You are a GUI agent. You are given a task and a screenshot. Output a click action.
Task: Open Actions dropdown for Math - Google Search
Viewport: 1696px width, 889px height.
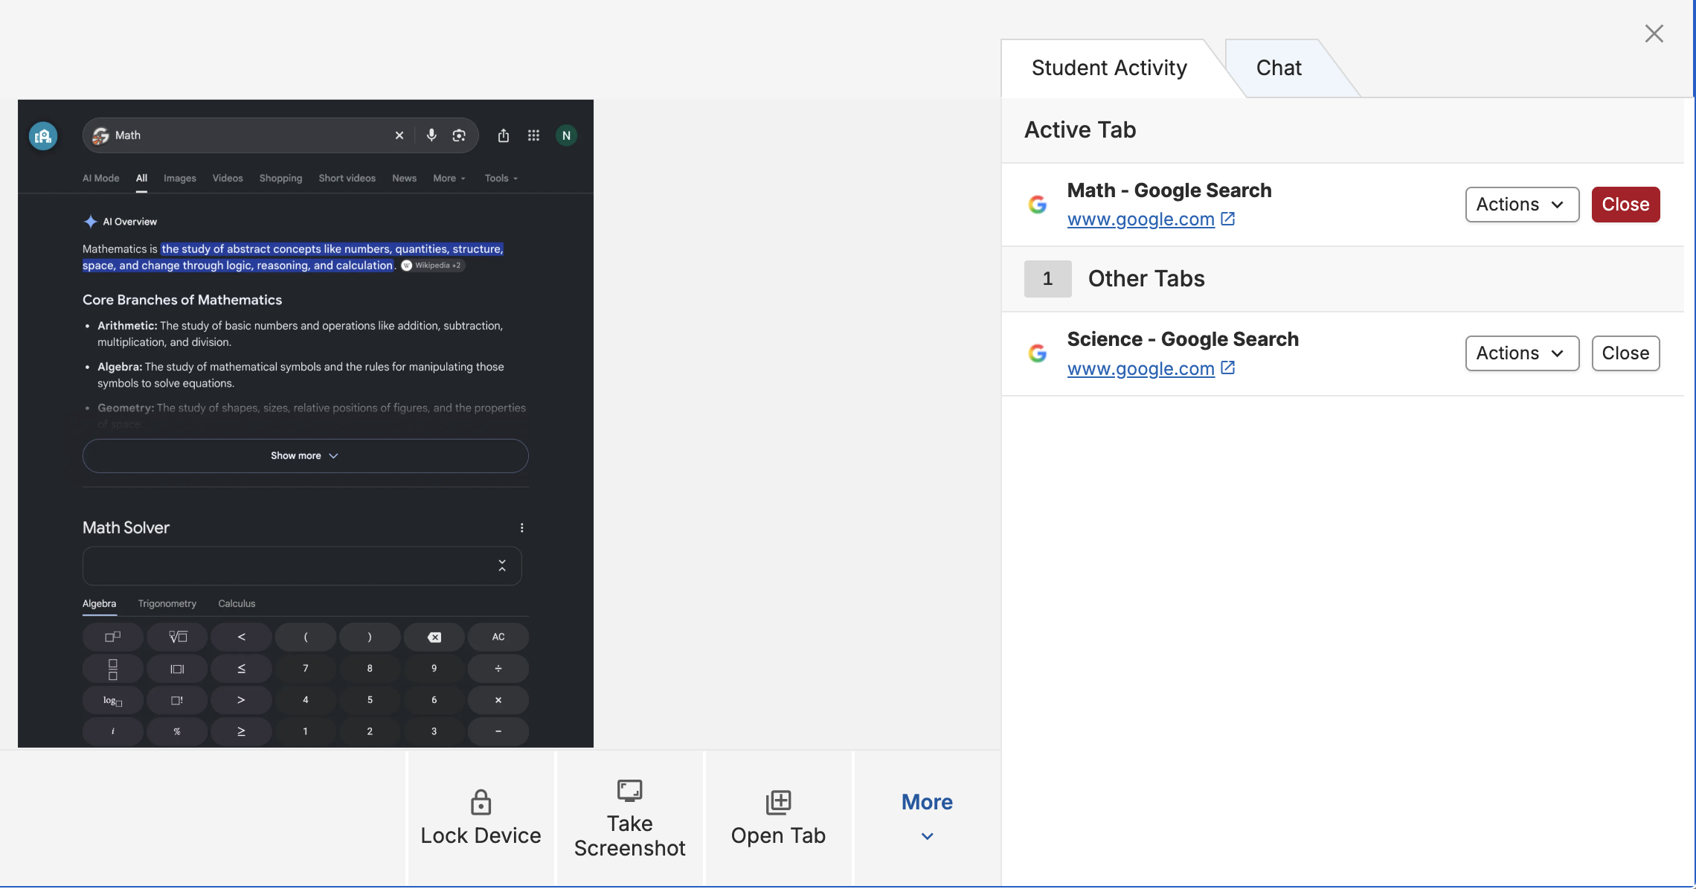(x=1522, y=205)
